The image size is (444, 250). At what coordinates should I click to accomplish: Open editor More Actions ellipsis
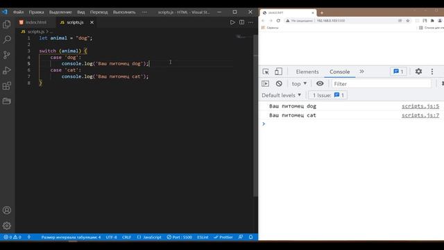pyautogui.click(x=250, y=22)
